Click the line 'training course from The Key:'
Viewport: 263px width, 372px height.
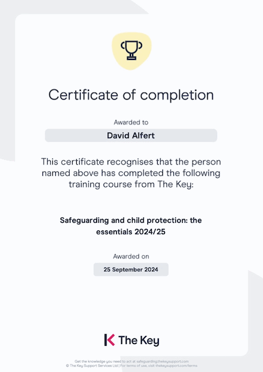coord(131,185)
